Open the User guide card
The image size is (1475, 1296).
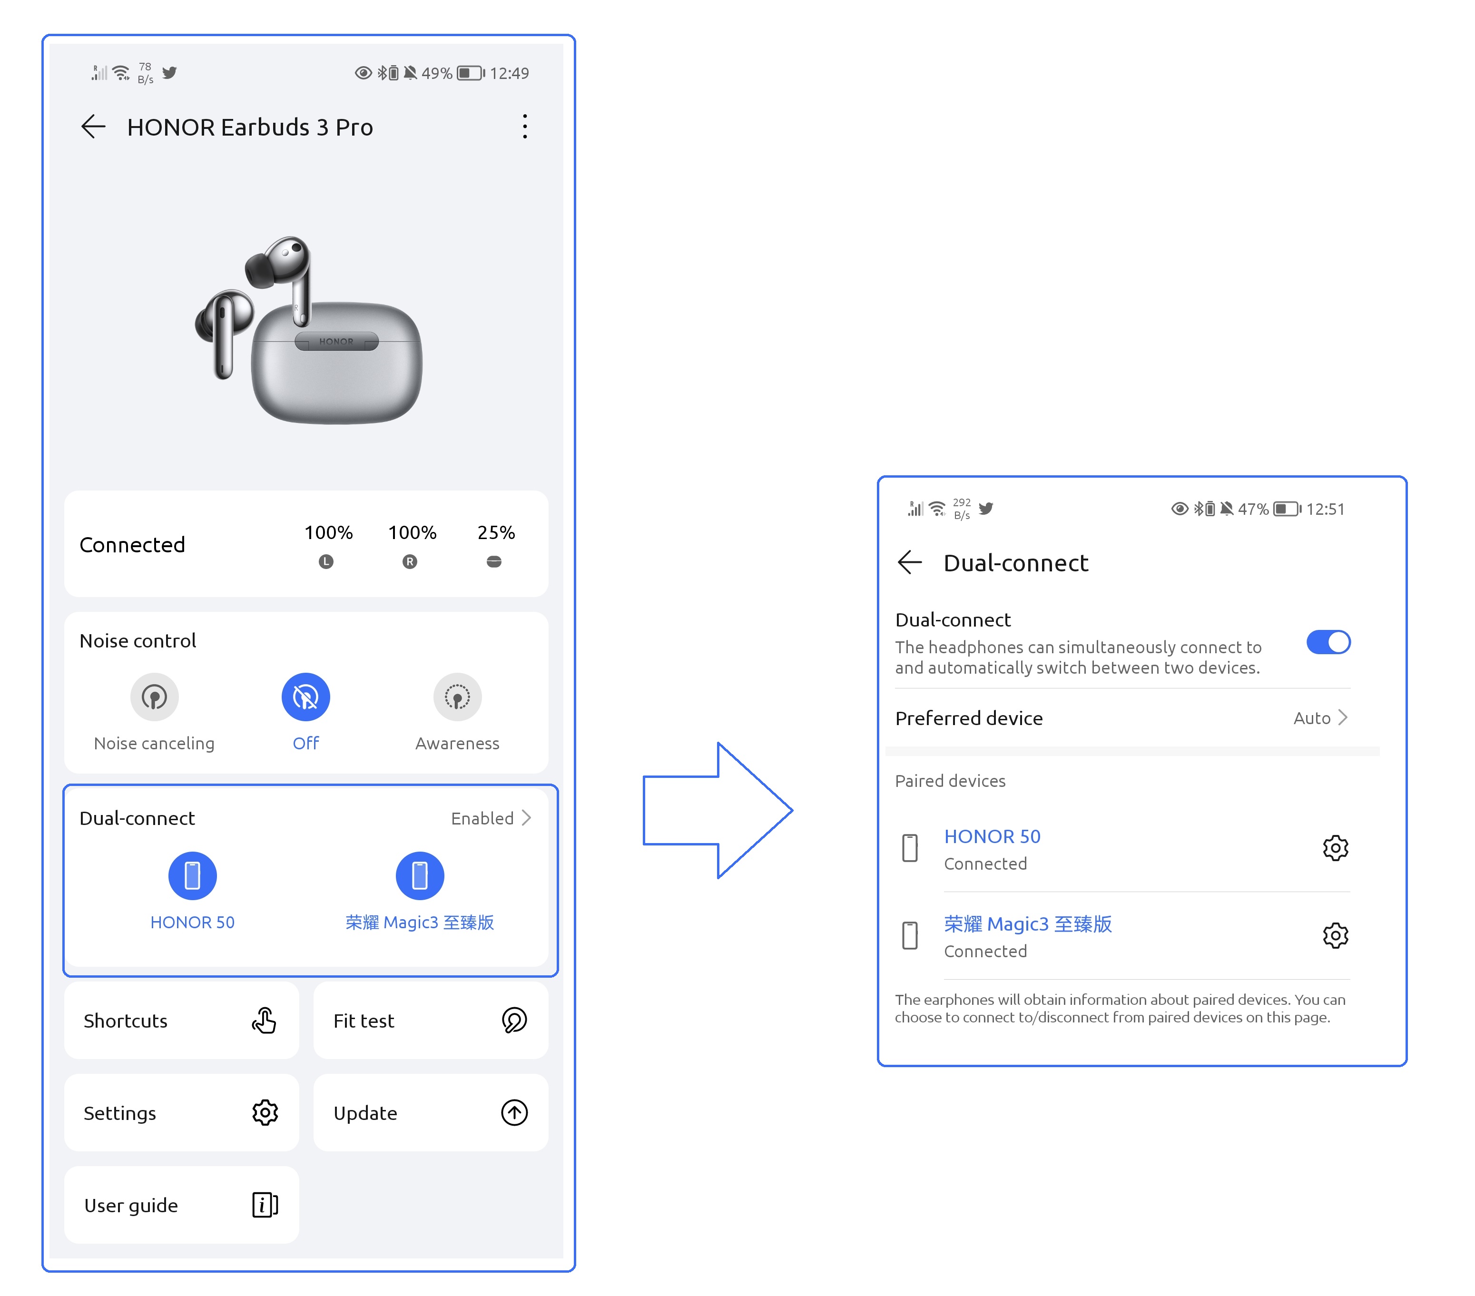pos(181,1205)
